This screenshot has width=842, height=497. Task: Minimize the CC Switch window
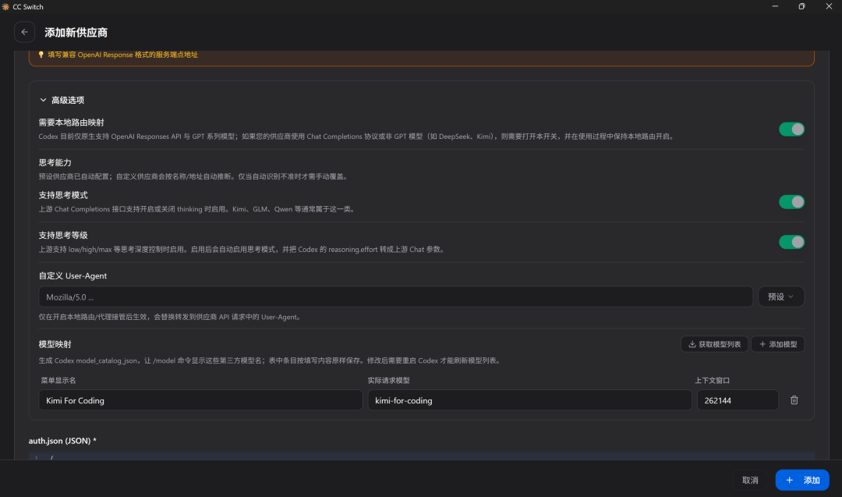[x=775, y=6]
